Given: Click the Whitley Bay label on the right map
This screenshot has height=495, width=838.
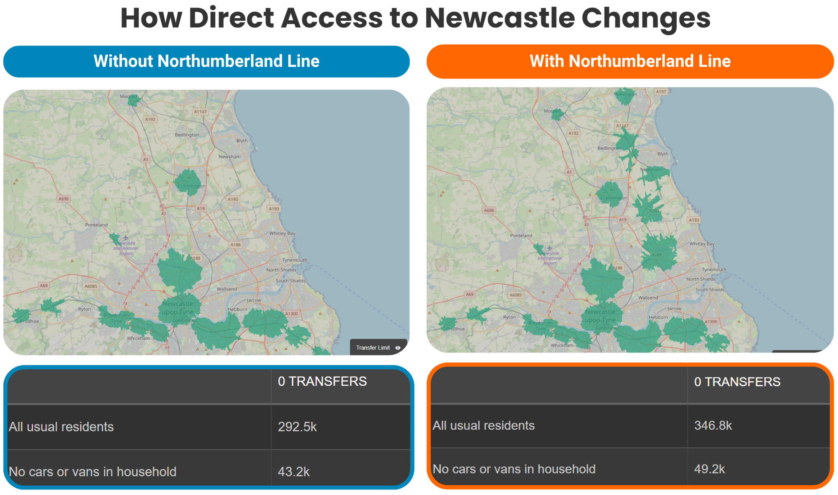Looking at the screenshot, I should coord(702,244).
